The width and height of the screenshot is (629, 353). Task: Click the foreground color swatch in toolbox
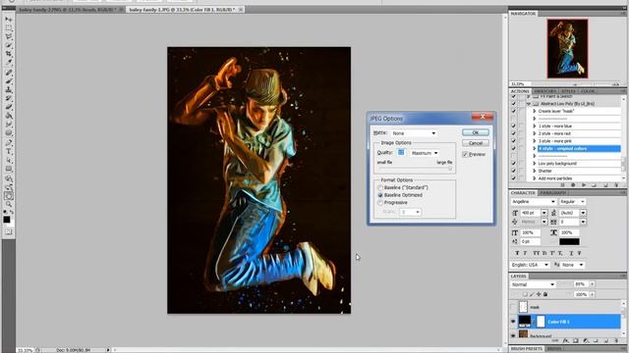(7, 220)
